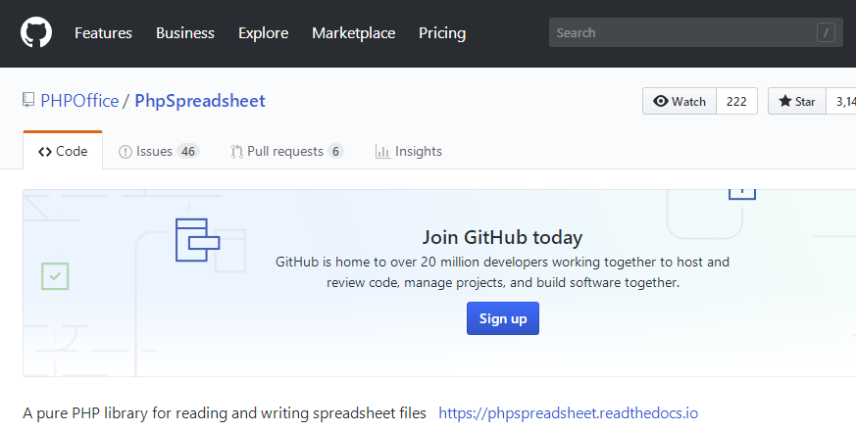
Task: Click the 'Join GitHub today' heading
Action: [x=502, y=237]
